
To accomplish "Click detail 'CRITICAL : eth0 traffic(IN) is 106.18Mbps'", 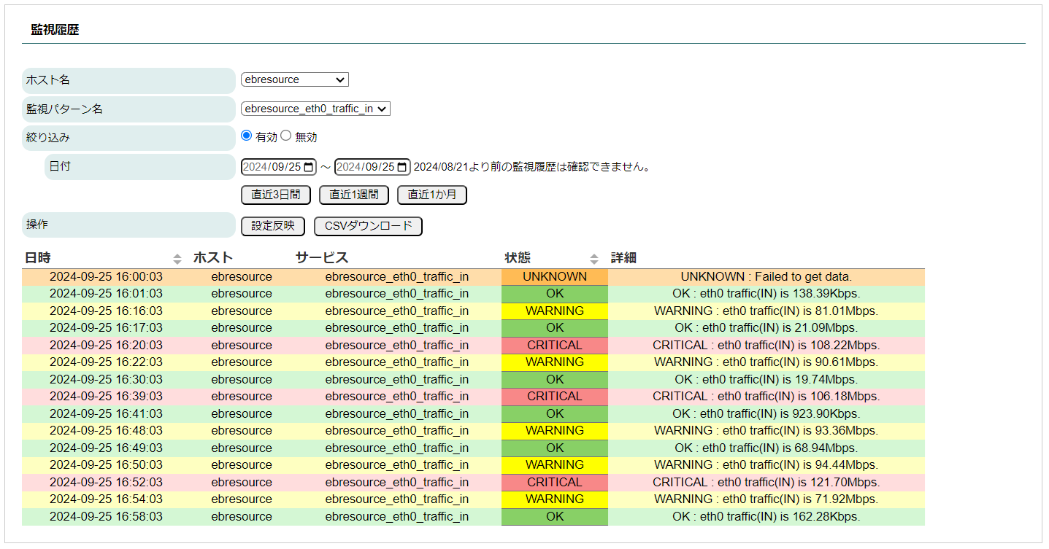I will tap(766, 397).
